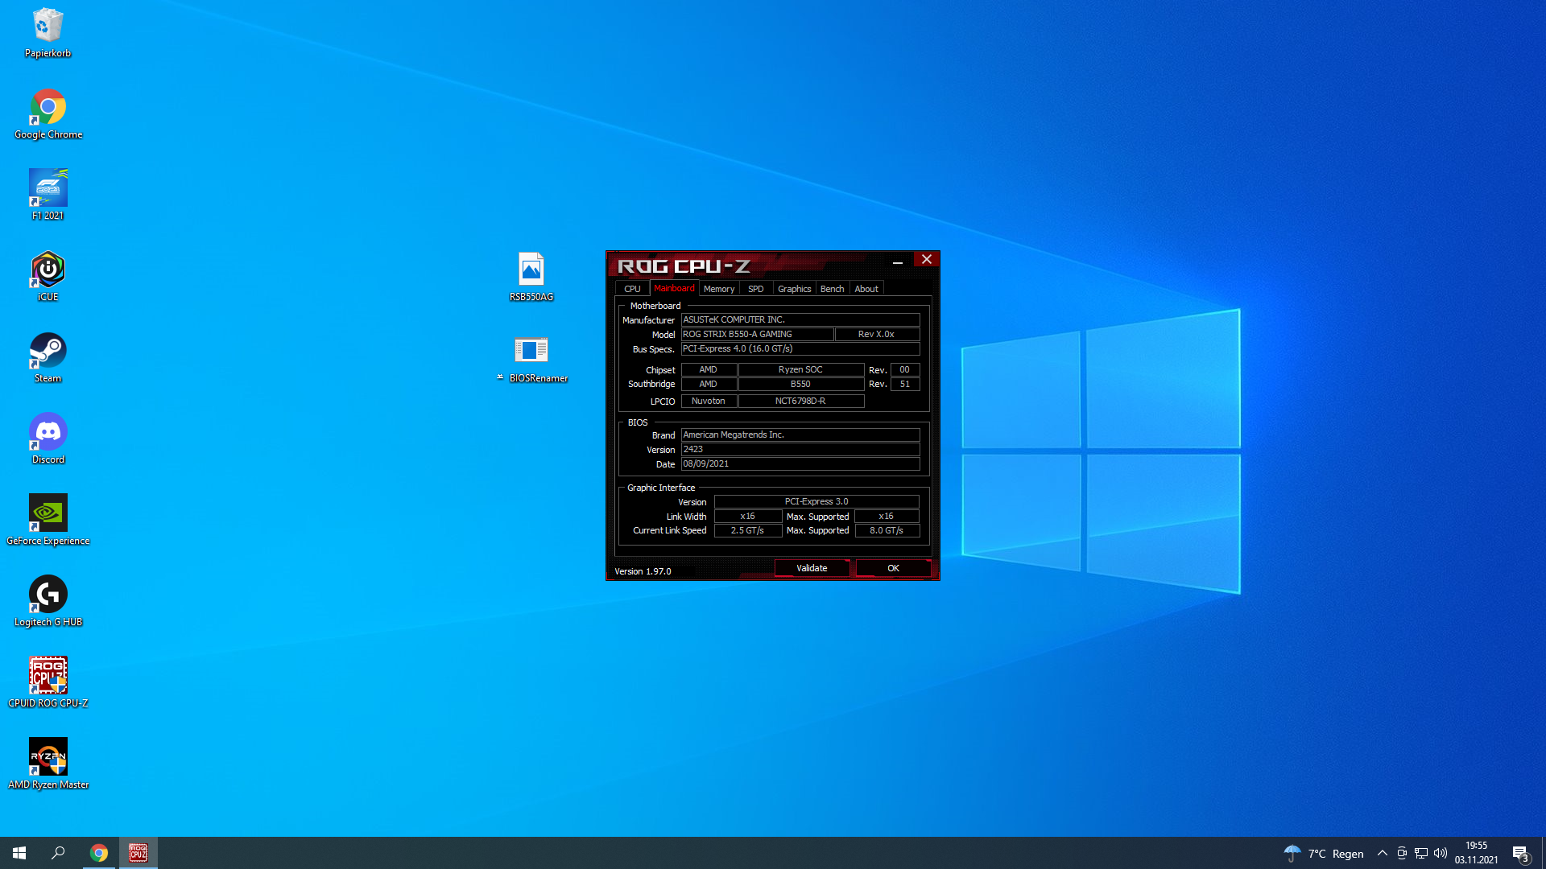Select the iCUE desktop icon
This screenshot has height=869, width=1546.
click(48, 277)
